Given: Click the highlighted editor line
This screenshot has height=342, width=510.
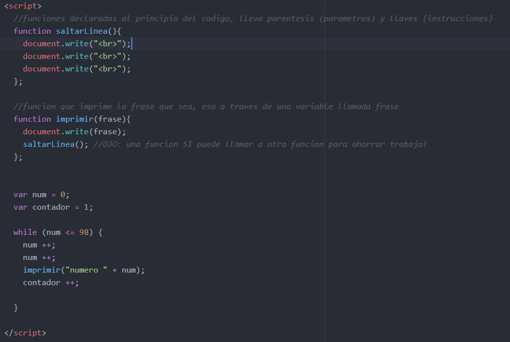Looking at the screenshot, I should [201, 43].
